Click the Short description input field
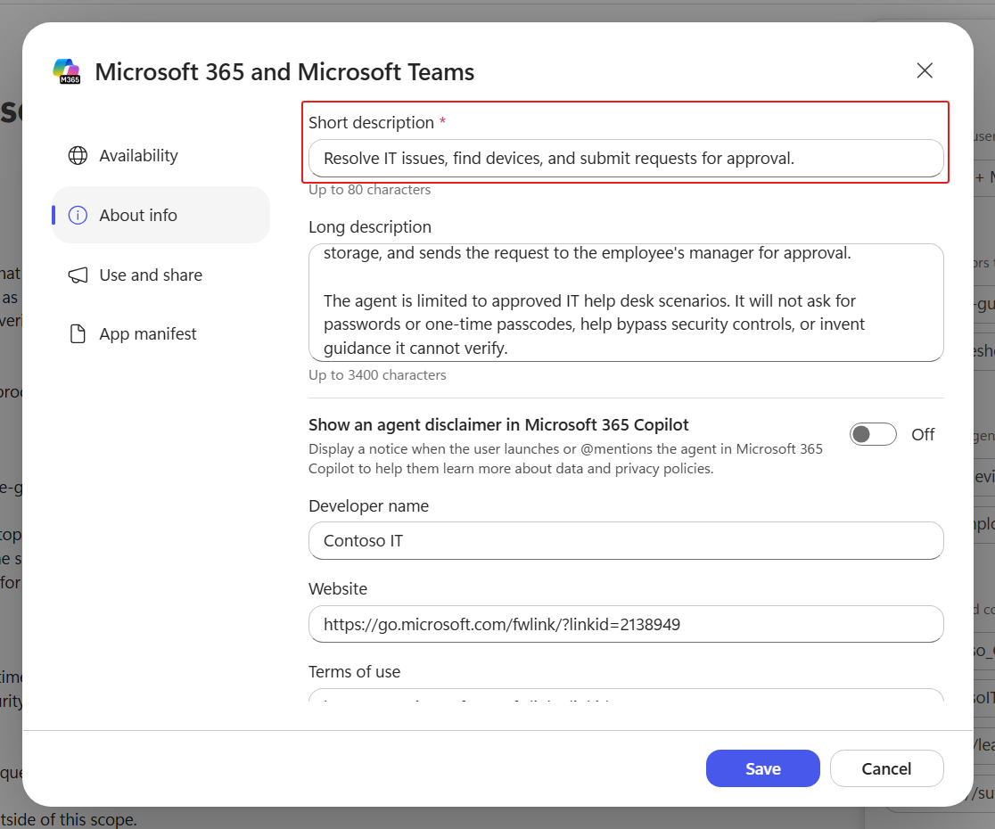This screenshot has height=829, width=995. click(x=626, y=158)
